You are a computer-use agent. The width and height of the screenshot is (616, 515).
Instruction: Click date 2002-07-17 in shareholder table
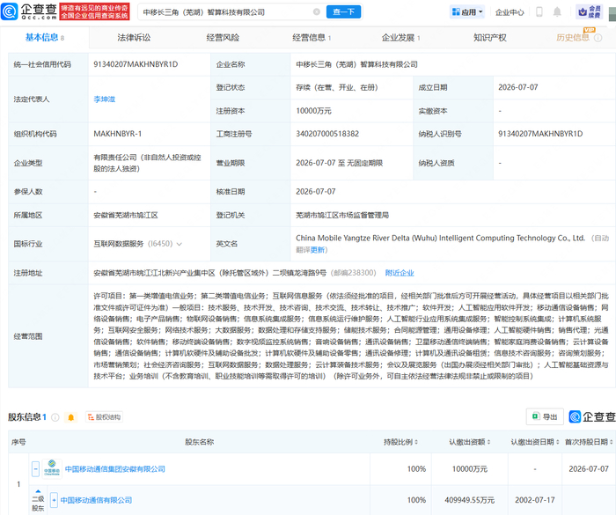pyautogui.click(x=535, y=500)
